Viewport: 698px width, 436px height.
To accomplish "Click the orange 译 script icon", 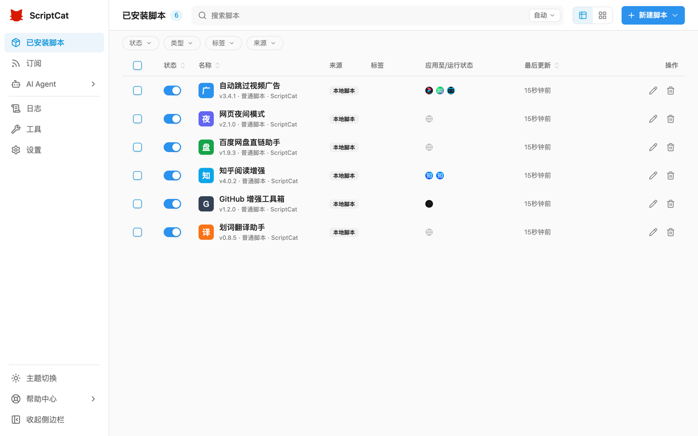I will [206, 232].
